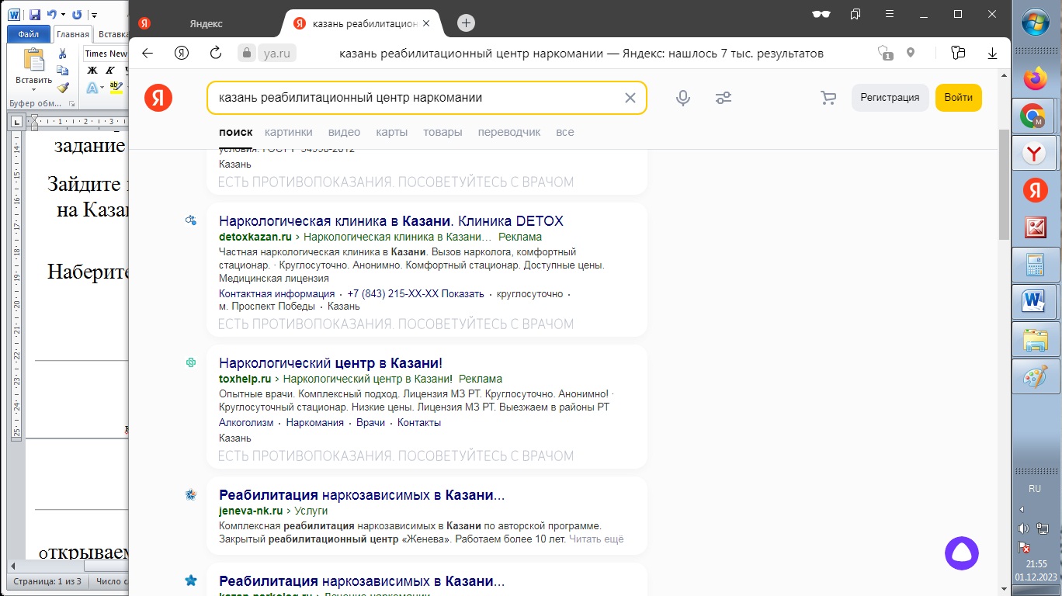
Task: Click Читать ещё on jeneva-nk.ru result
Action: click(x=596, y=539)
